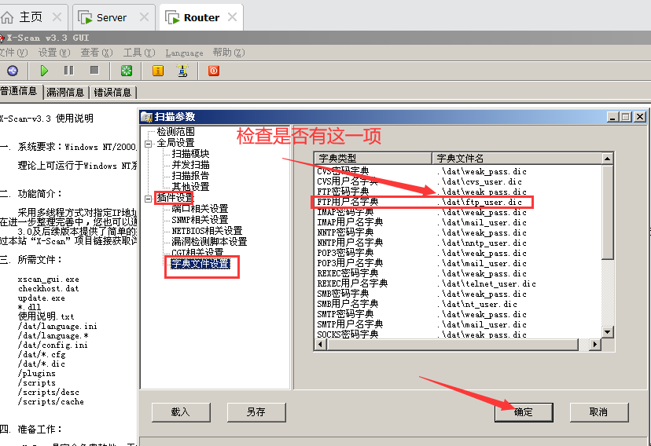Collapse the 插件设置 tree node
This screenshot has width=651, height=446.
[x=148, y=199]
